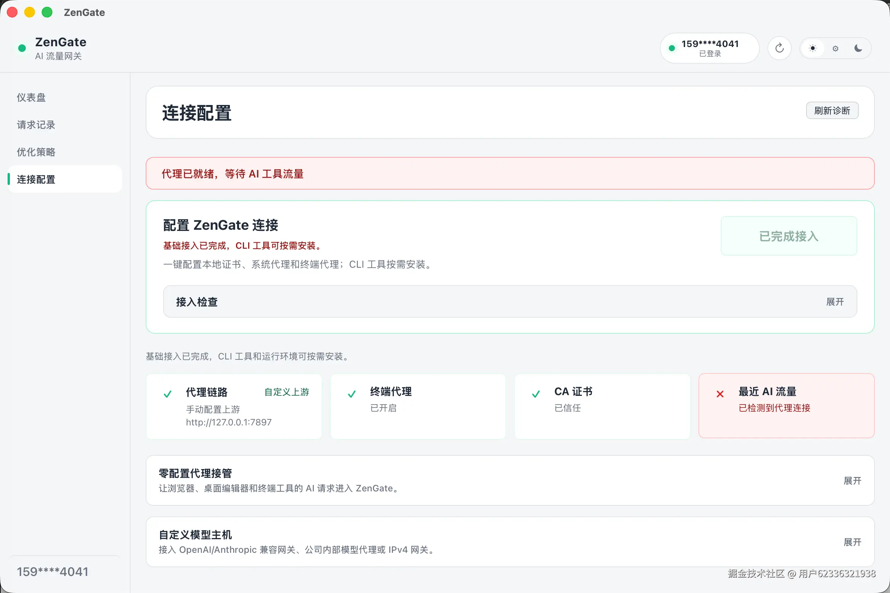Viewport: 890px width, 593px height.
Task: Click the 已完成接入 button
Action: [789, 236]
